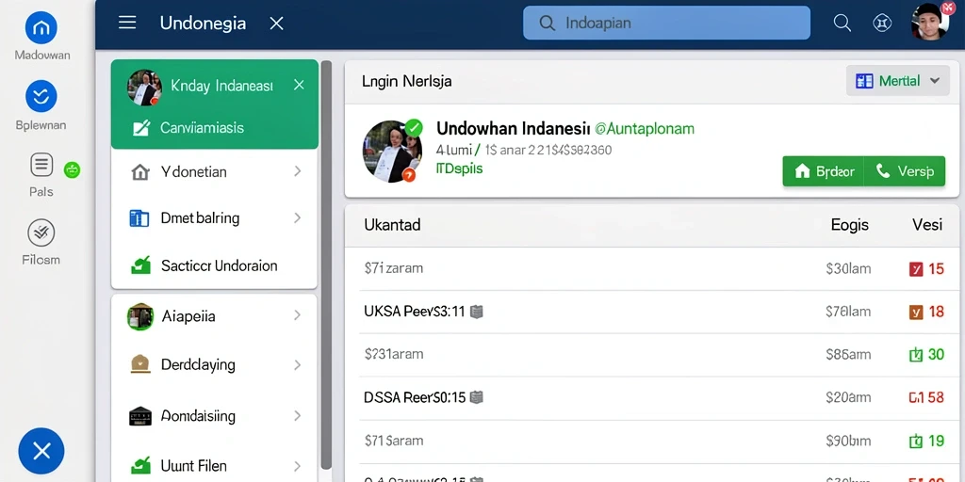Expand the Ydonetian chevron
965x482 pixels.
pyautogui.click(x=297, y=171)
